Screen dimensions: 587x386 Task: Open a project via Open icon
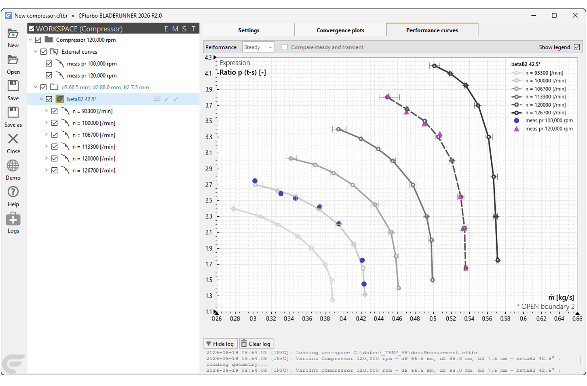coord(13,60)
